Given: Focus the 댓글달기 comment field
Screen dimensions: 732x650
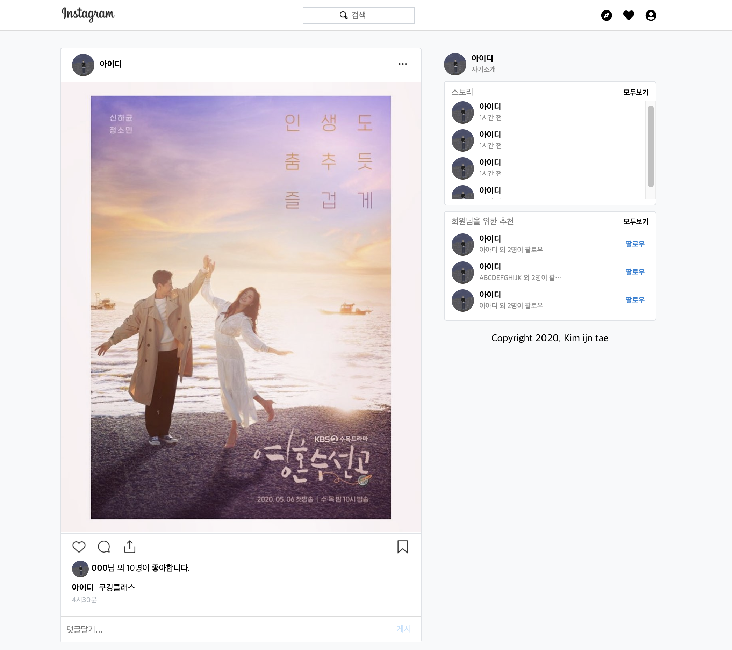Looking at the screenshot, I should click(229, 629).
